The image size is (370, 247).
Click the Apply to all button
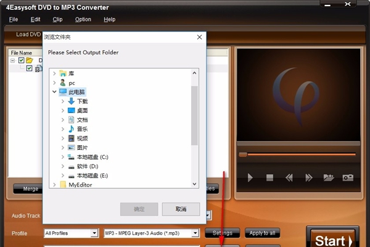(x=263, y=233)
